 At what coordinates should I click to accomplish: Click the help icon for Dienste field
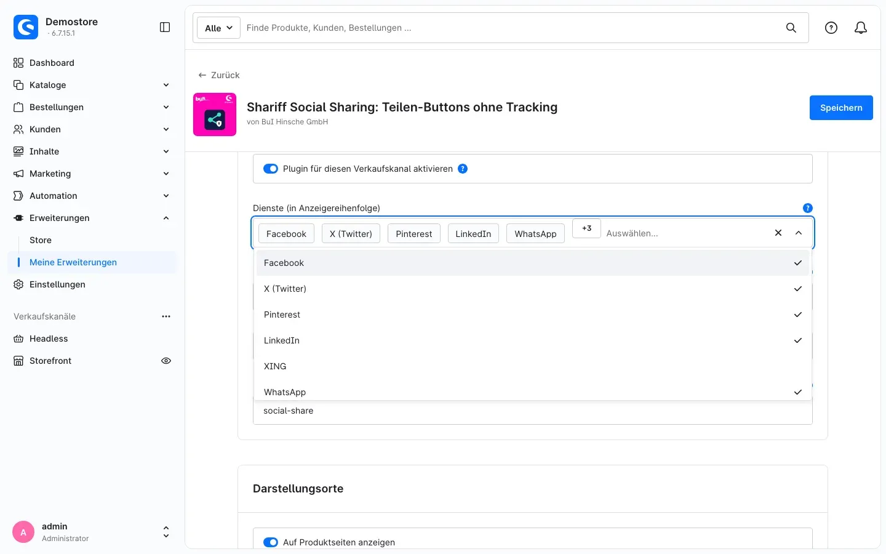(808, 208)
